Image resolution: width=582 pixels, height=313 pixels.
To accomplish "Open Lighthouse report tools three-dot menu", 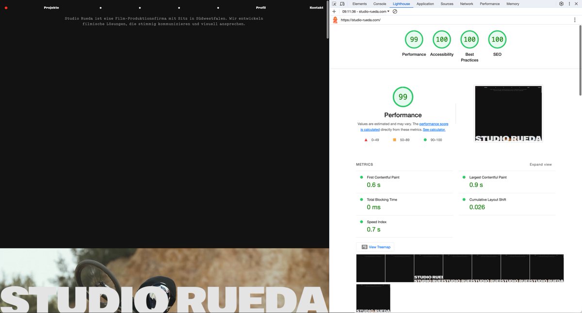I will pyautogui.click(x=575, y=20).
